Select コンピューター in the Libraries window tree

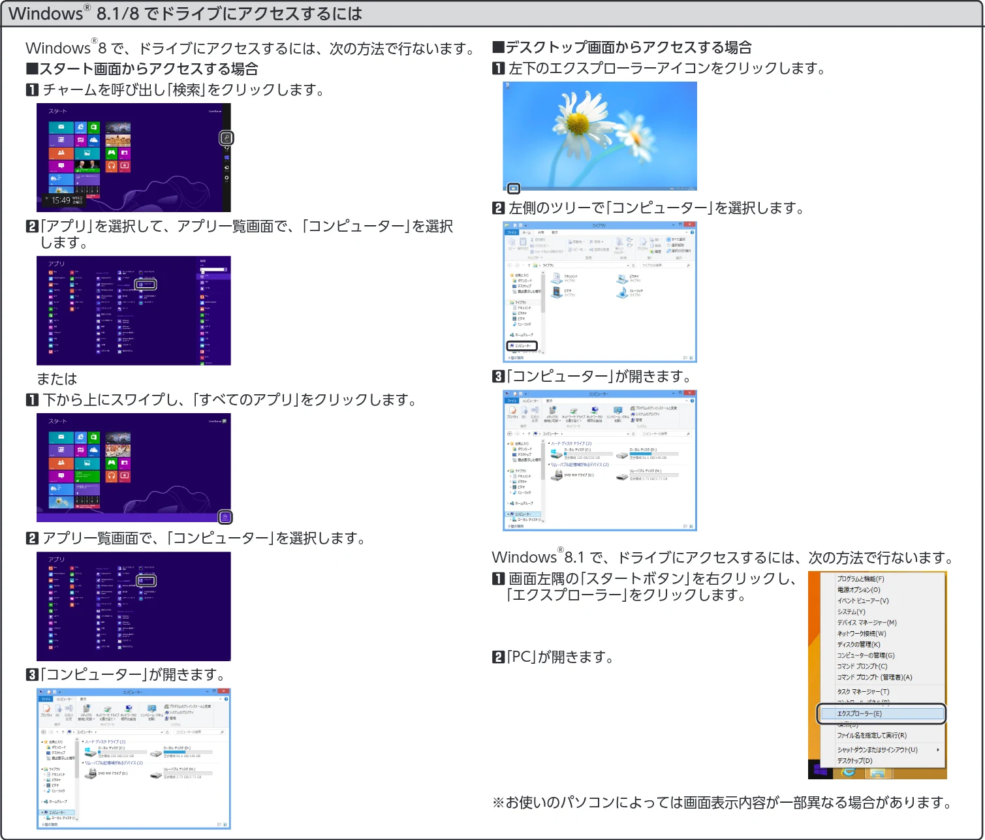[522, 346]
